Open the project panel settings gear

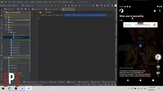[x=25, y=9]
